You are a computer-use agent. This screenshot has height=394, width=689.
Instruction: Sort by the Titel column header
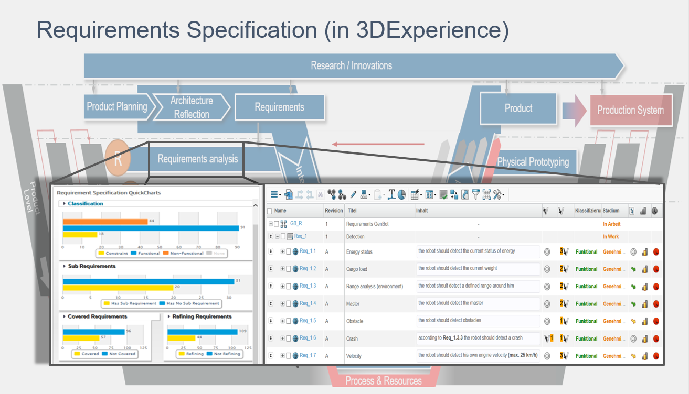coord(352,211)
